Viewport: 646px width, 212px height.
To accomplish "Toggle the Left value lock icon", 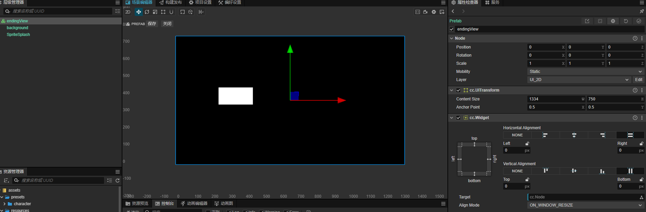I will pyautogui.click(x=527, y=143).
